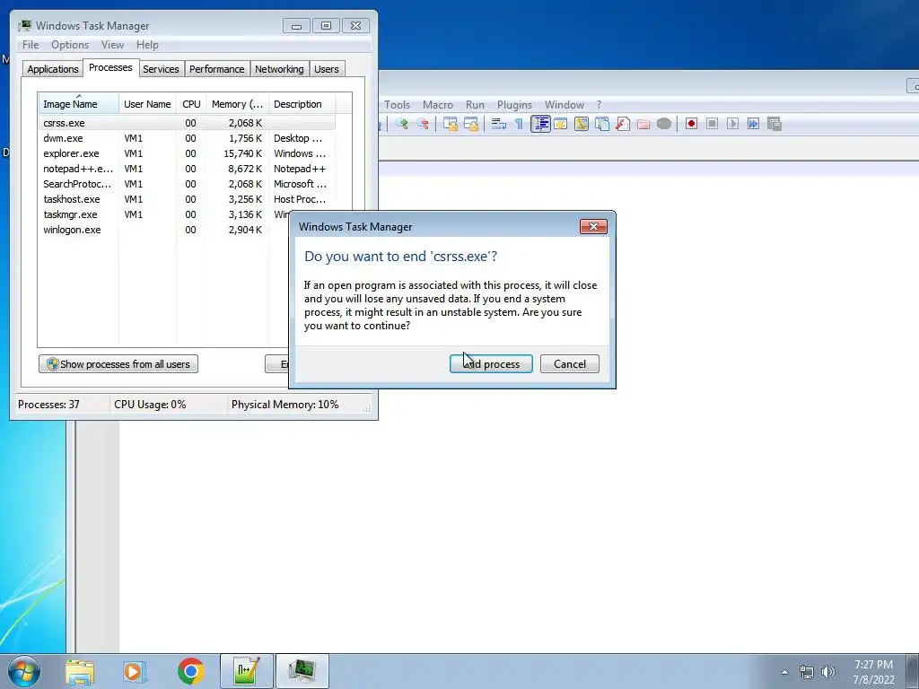Select the taskmgr.exe process row
Viewport: 919px width, 689px height.
point(164,214)
